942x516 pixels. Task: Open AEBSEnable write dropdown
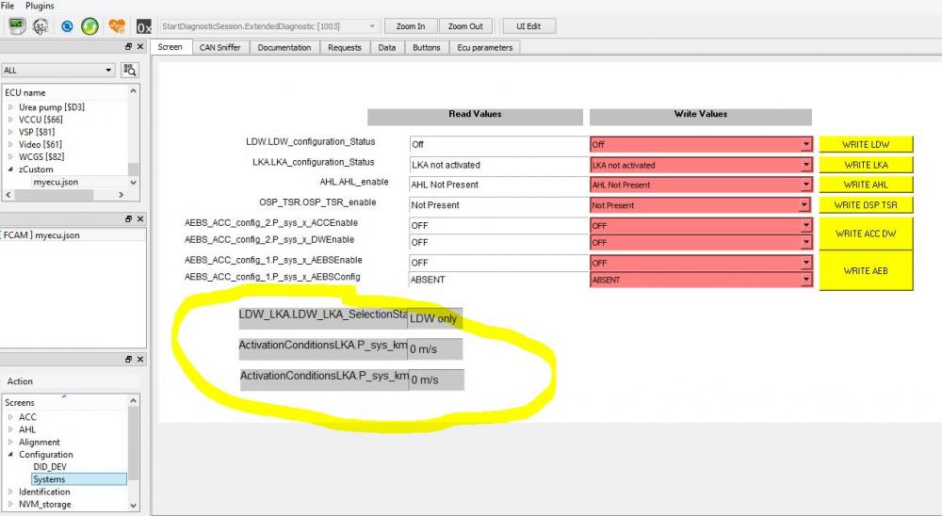806,263
